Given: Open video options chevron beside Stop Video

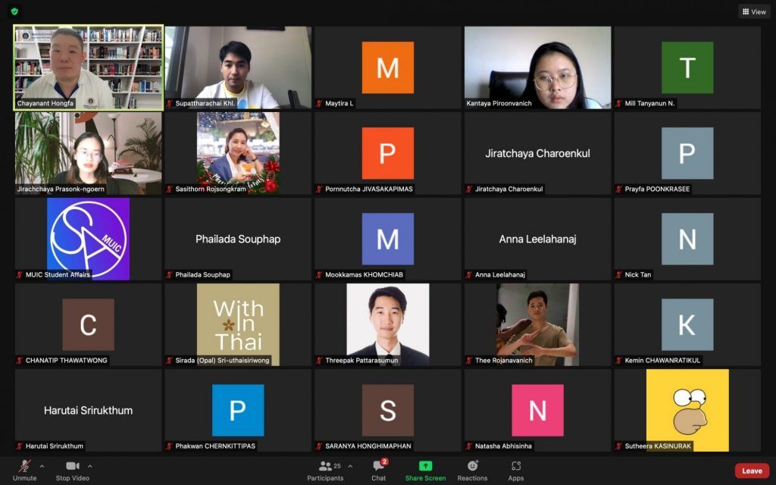Looking at the screenshot, I should pyautogui.click(x=90, y=466).
